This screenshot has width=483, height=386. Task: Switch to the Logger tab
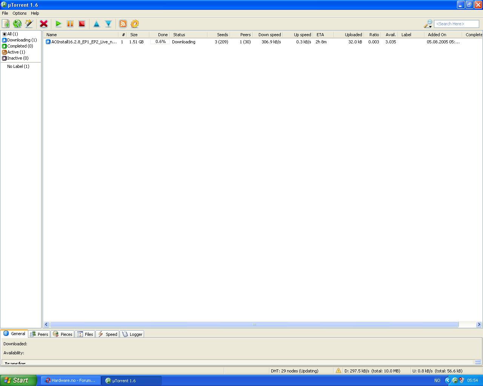(132, 334)
